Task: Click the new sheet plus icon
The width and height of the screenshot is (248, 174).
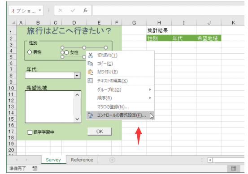Action: [112, 160]
